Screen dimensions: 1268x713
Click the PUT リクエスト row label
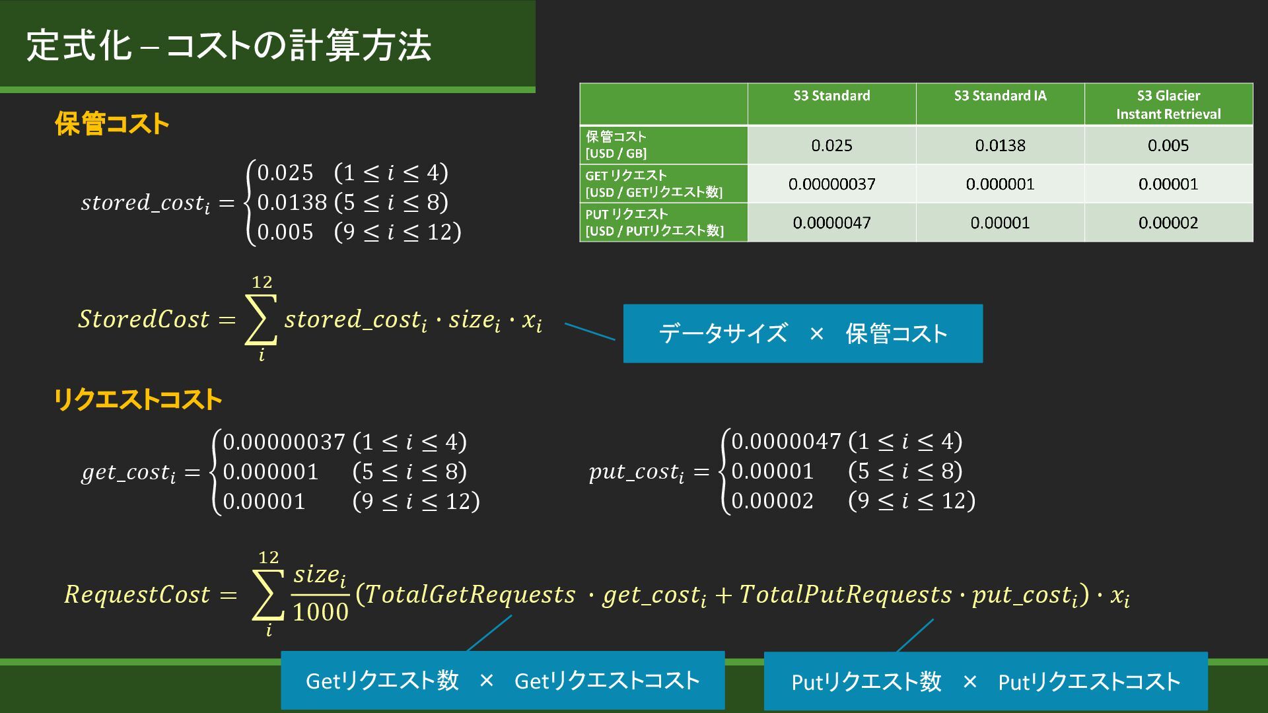663,222
